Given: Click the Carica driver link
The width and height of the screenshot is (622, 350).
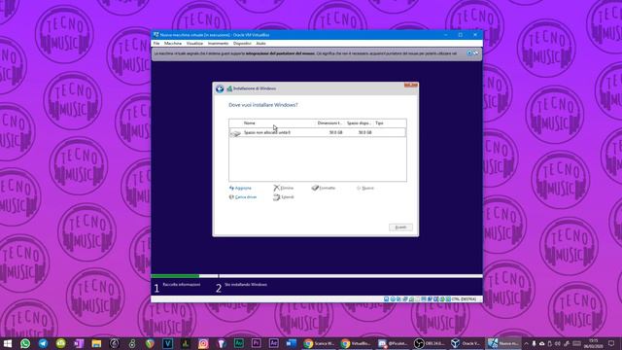Looking at the screenshot, I should pos(243,197).
